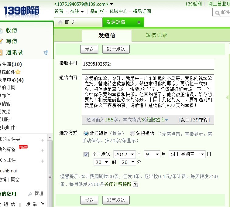Open the hour dropdown showing 20
The width and height of the screenshot is (230, 207).
(102, 162)
